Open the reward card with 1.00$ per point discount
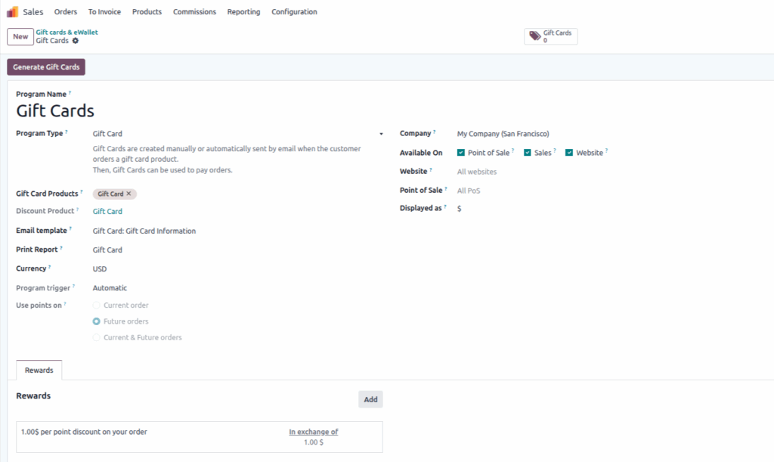The width and height of the screenshot is (774, 462). point(200,437)
